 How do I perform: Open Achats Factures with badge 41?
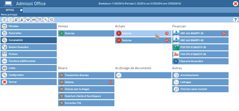pos(143,40)
